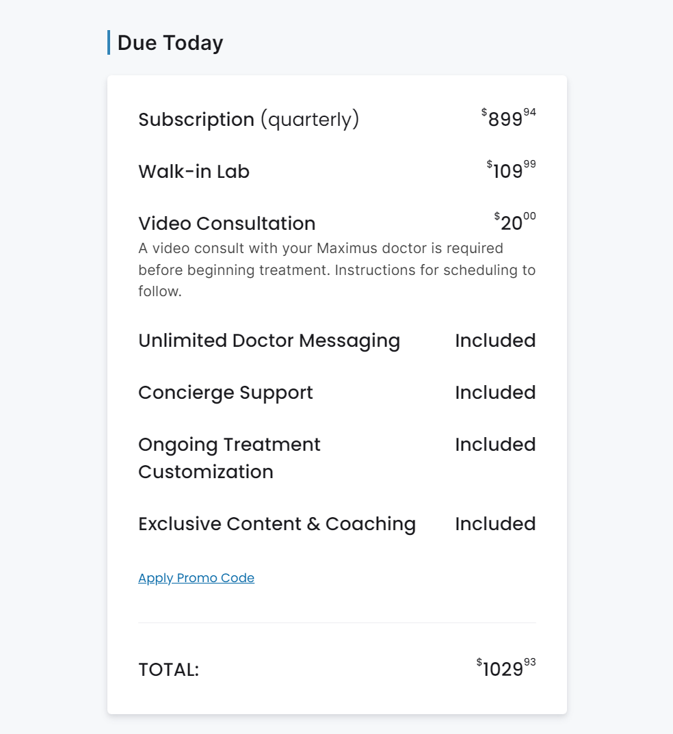Click Included beside Ongoing Treatment Customization

495,445
